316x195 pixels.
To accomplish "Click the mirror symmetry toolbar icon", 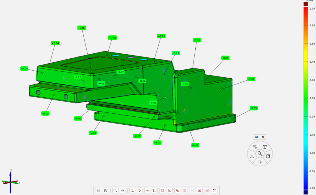I will pyautogui.click(x=123, y=190).
